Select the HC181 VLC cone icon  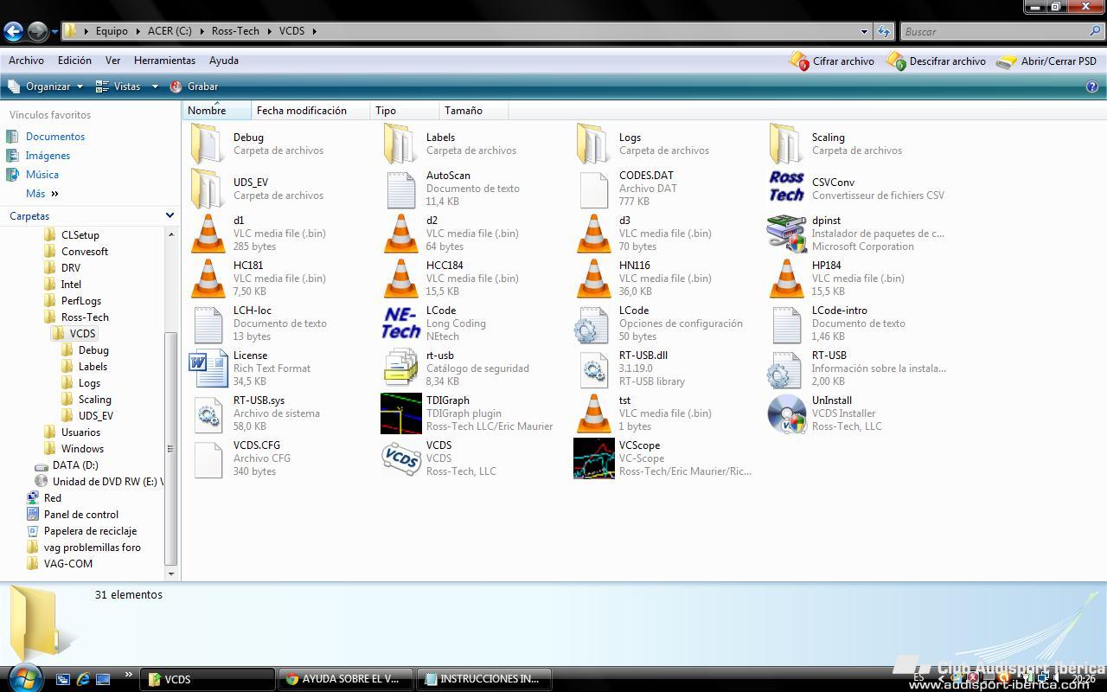click(208, 278)
